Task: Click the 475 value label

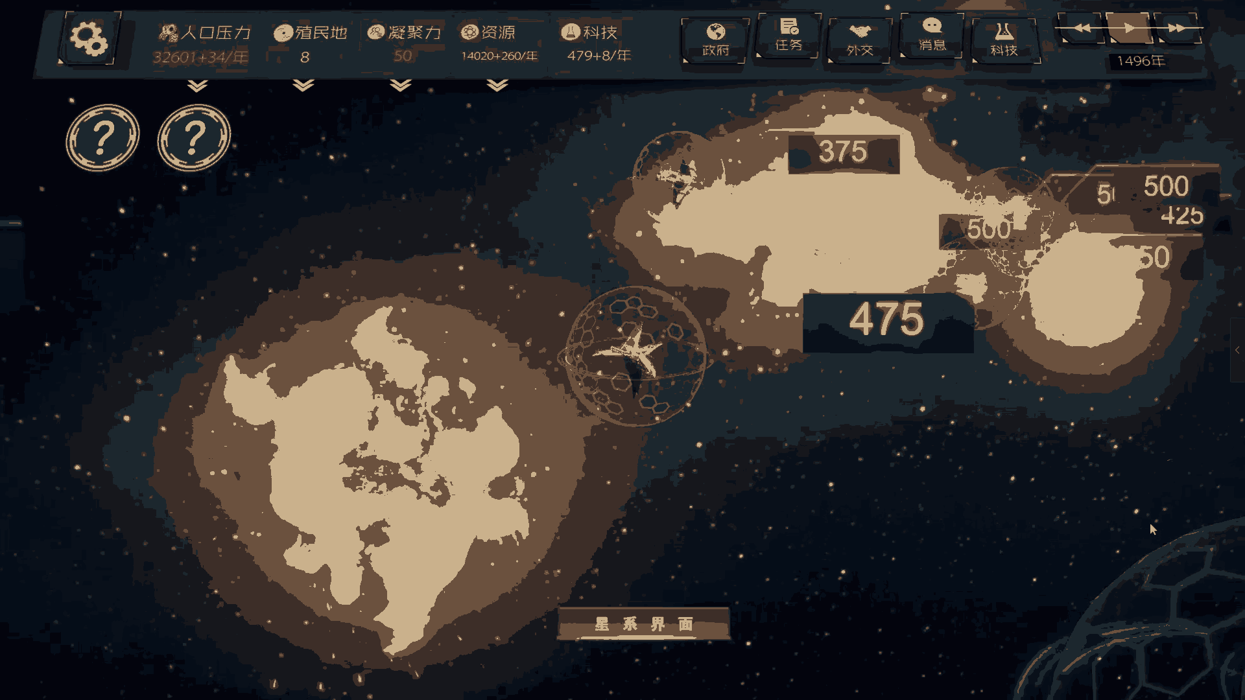Action: point(887,320)
